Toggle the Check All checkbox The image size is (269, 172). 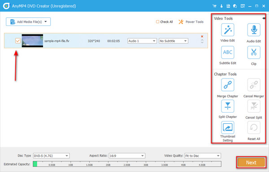157,22
